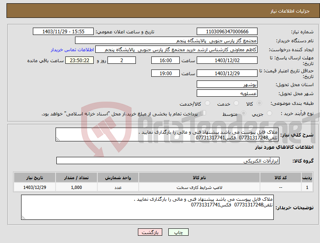Select the جزیی purchase type radio
Image resolution: width=320 pixels, height=243 pixels.
coord(269,113)
